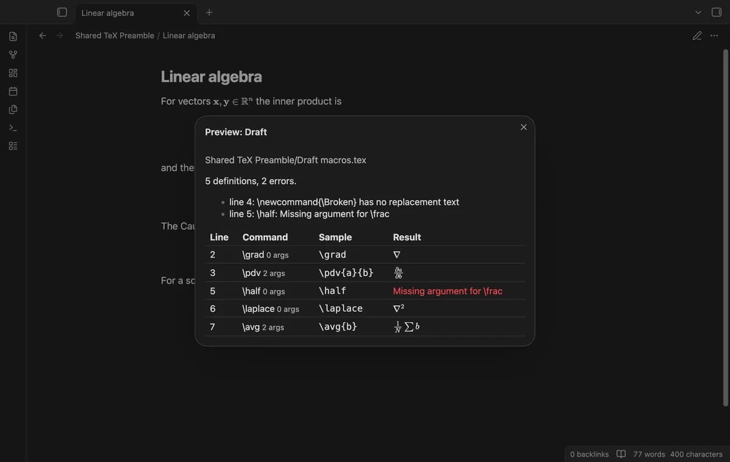Click the \avg{b} sample cell
This screenshot has height=462, width=730.
point(338,327)
